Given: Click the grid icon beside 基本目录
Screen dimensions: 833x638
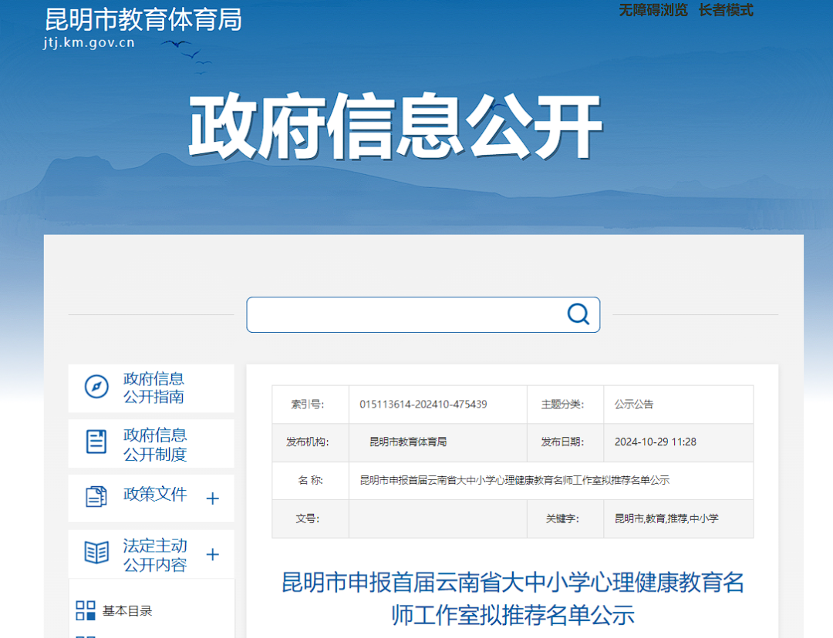Looking at the screenshot, I should 86,610.
